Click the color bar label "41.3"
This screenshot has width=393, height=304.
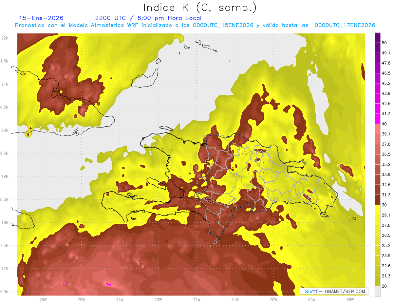click(x=386, y=114)
